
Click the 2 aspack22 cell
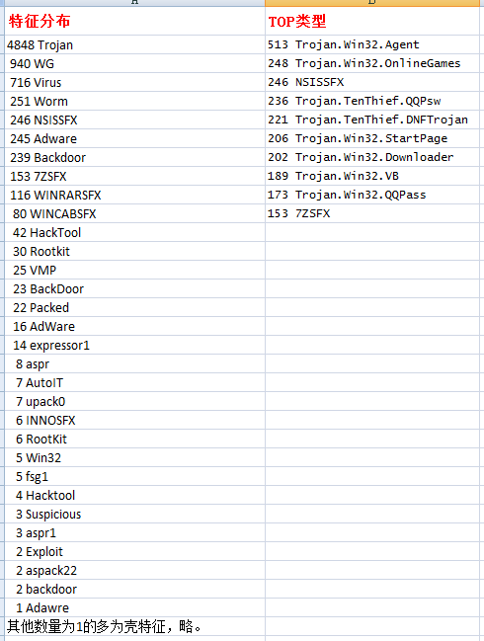134,570
